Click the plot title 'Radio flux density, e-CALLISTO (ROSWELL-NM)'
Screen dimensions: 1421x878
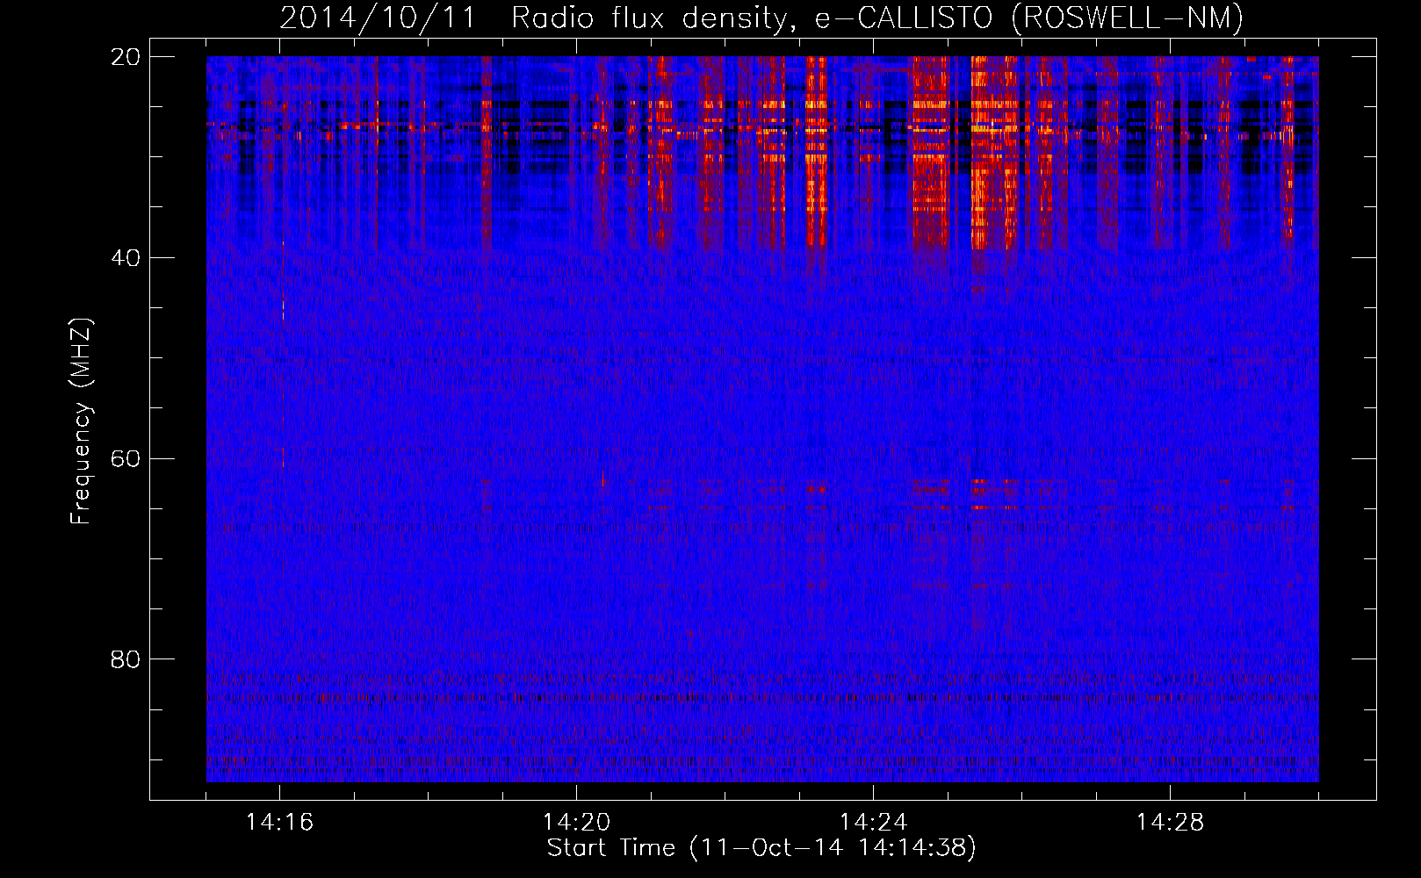pyautogui.click(x=877, y=18)
